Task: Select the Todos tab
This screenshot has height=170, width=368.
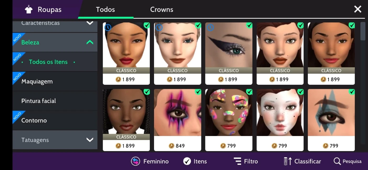Action: click(x=105, y=9)
